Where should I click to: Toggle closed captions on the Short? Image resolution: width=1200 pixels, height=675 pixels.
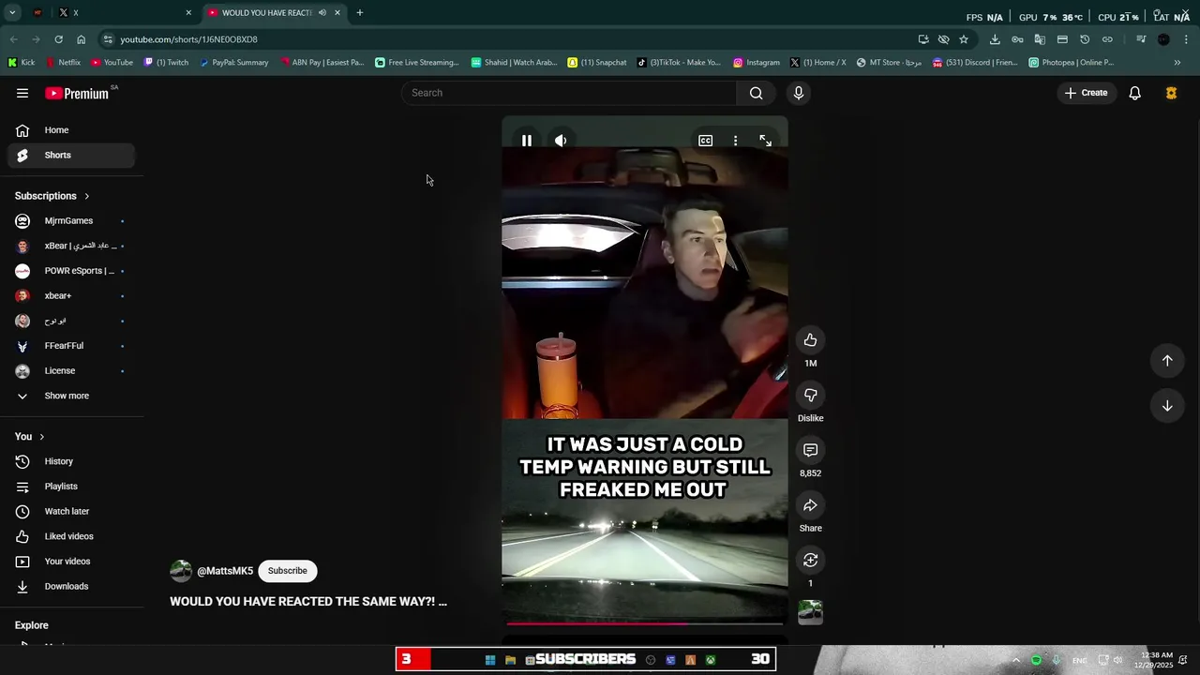[x=705, y=141]
